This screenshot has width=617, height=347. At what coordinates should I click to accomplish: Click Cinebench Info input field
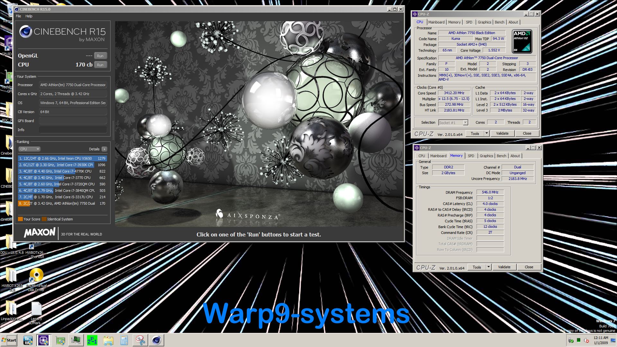[x=73, y=130]
